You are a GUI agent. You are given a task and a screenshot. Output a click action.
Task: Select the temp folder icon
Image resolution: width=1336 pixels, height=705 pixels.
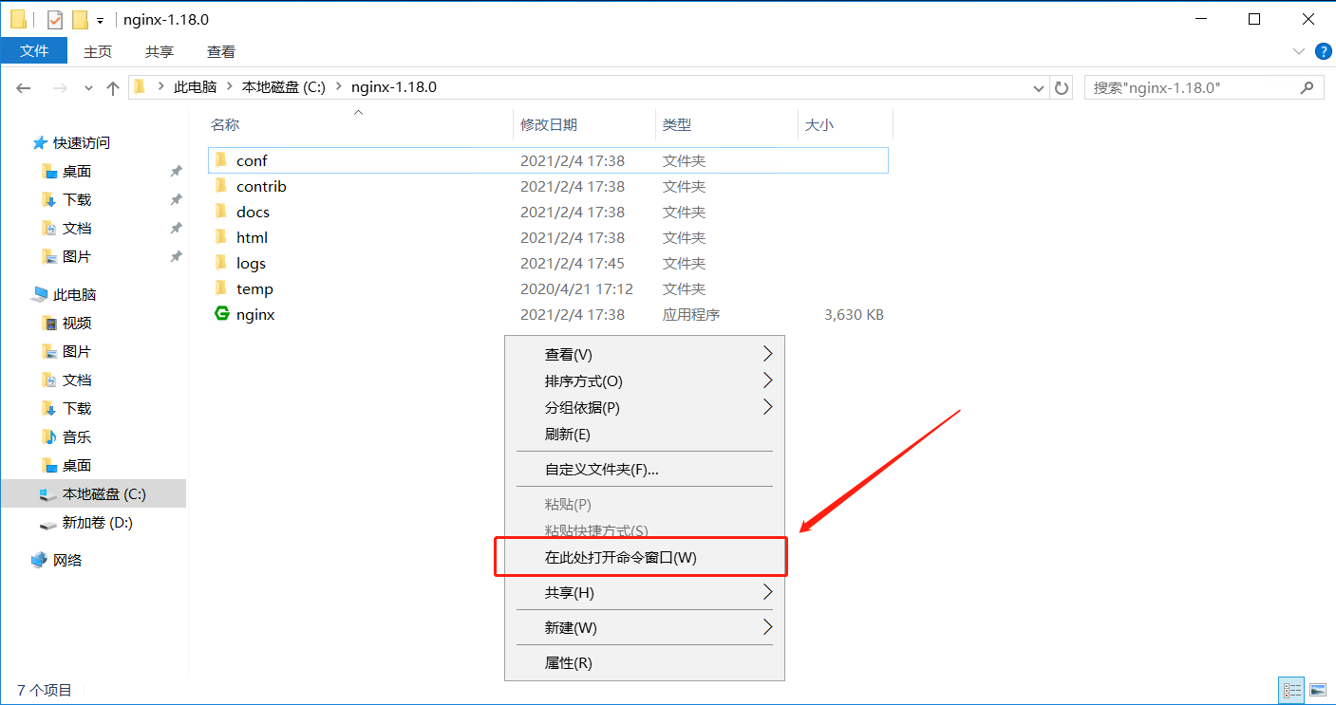pos(220,288)
